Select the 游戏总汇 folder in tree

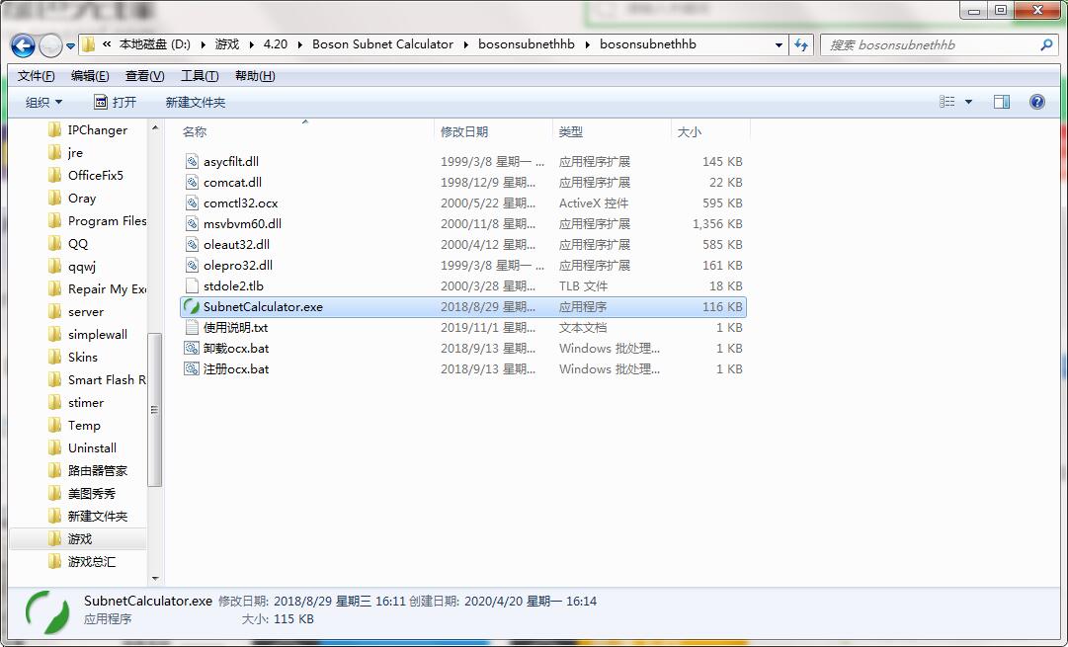point(82,562)
